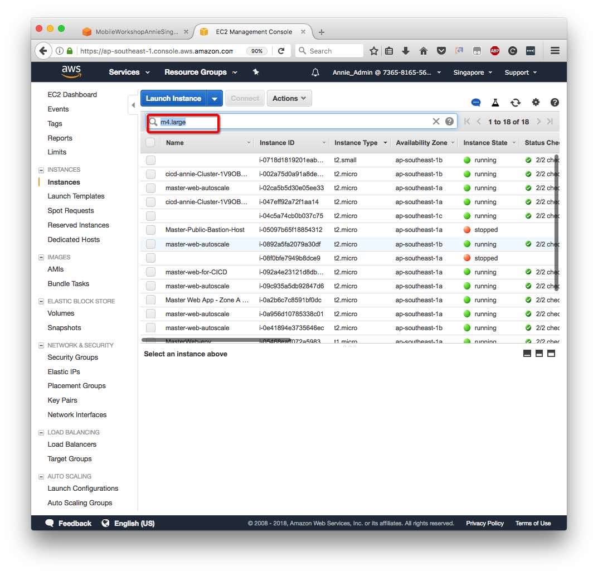The image size is (598, 575).
Task: Collapse the side navigation pane arrow
Action: pyautogui.click(x=133, y=105)
